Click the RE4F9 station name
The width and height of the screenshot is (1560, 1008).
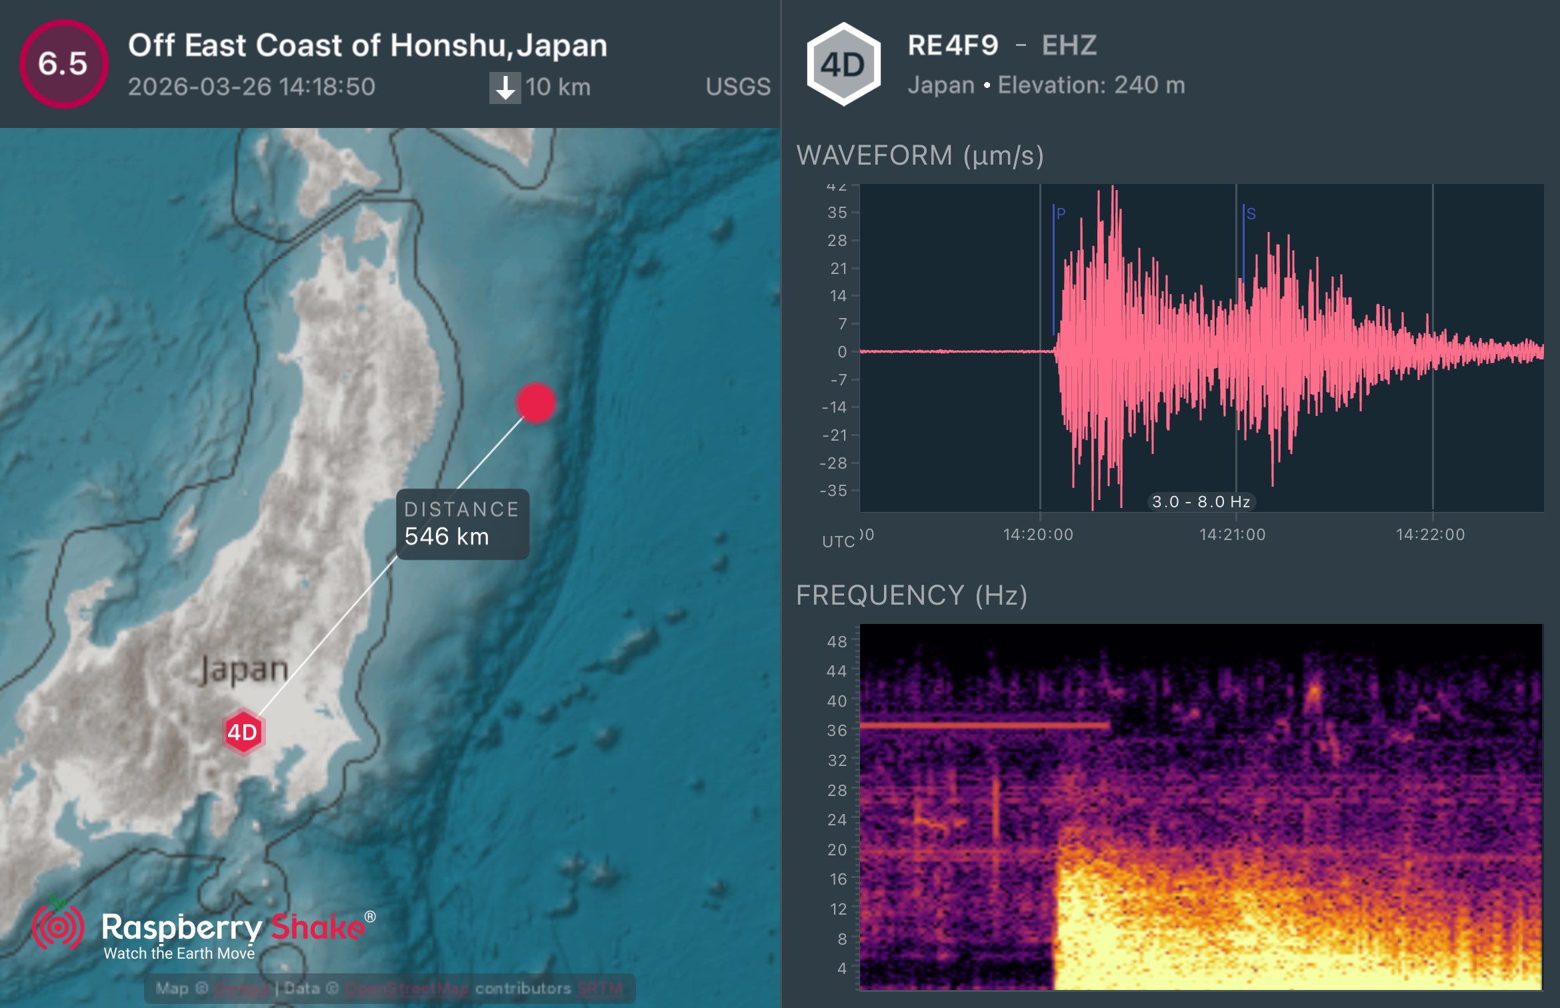point(953,45)
